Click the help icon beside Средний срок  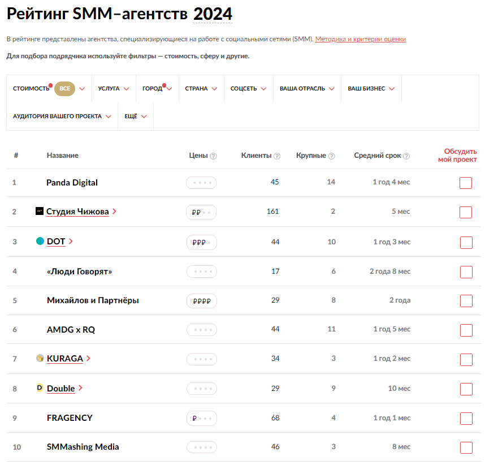(406, 156)
